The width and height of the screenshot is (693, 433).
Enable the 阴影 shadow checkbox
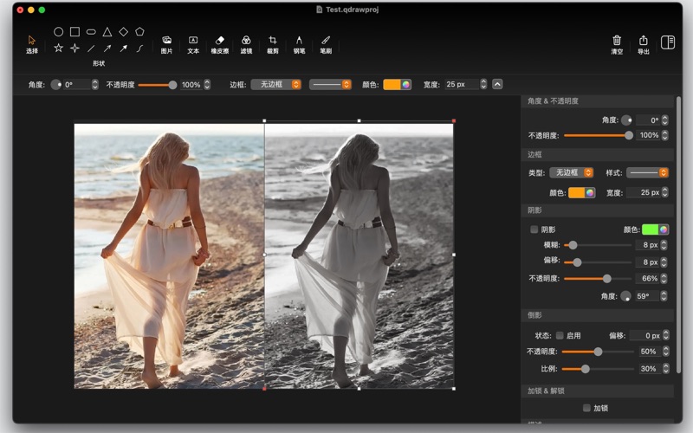(x=534, y=229)
